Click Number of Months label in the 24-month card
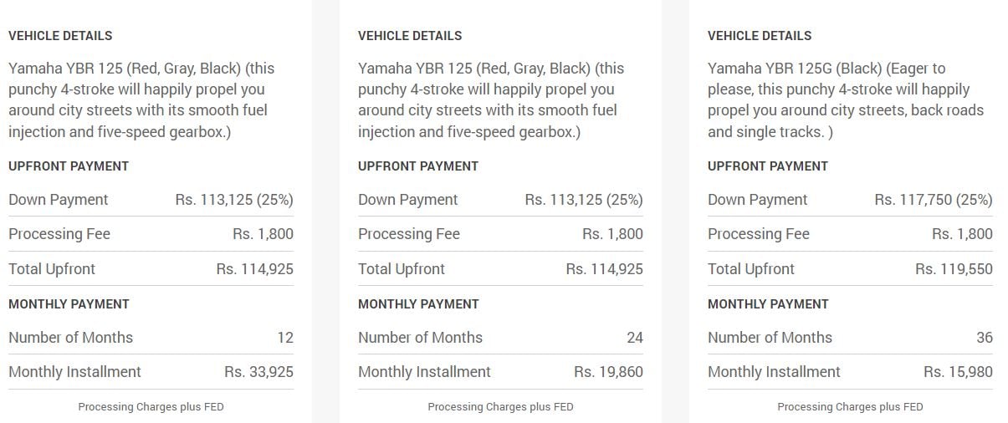Image resolution: width=1008 pixels, height=423 pixels. point(420,338)
